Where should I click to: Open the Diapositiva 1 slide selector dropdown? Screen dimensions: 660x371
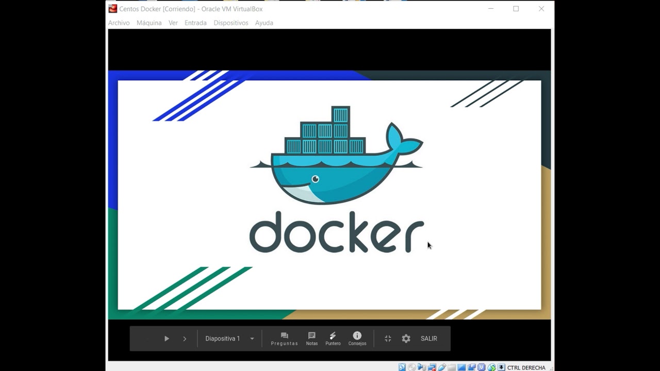click(229, 339)
